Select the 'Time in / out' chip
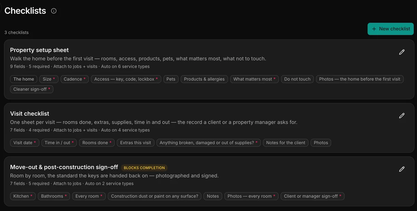Screen dimensions: 417x211 click(59, 142)
